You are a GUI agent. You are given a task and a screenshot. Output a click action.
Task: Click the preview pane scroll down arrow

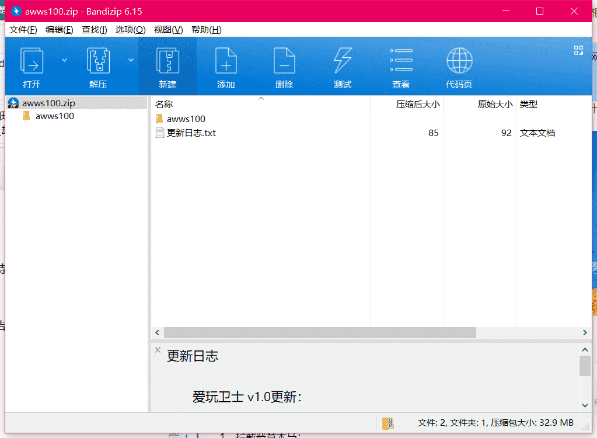(585, 405)
